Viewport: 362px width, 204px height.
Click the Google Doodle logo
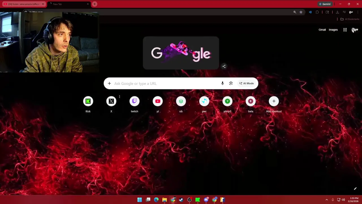coord(181,53)
